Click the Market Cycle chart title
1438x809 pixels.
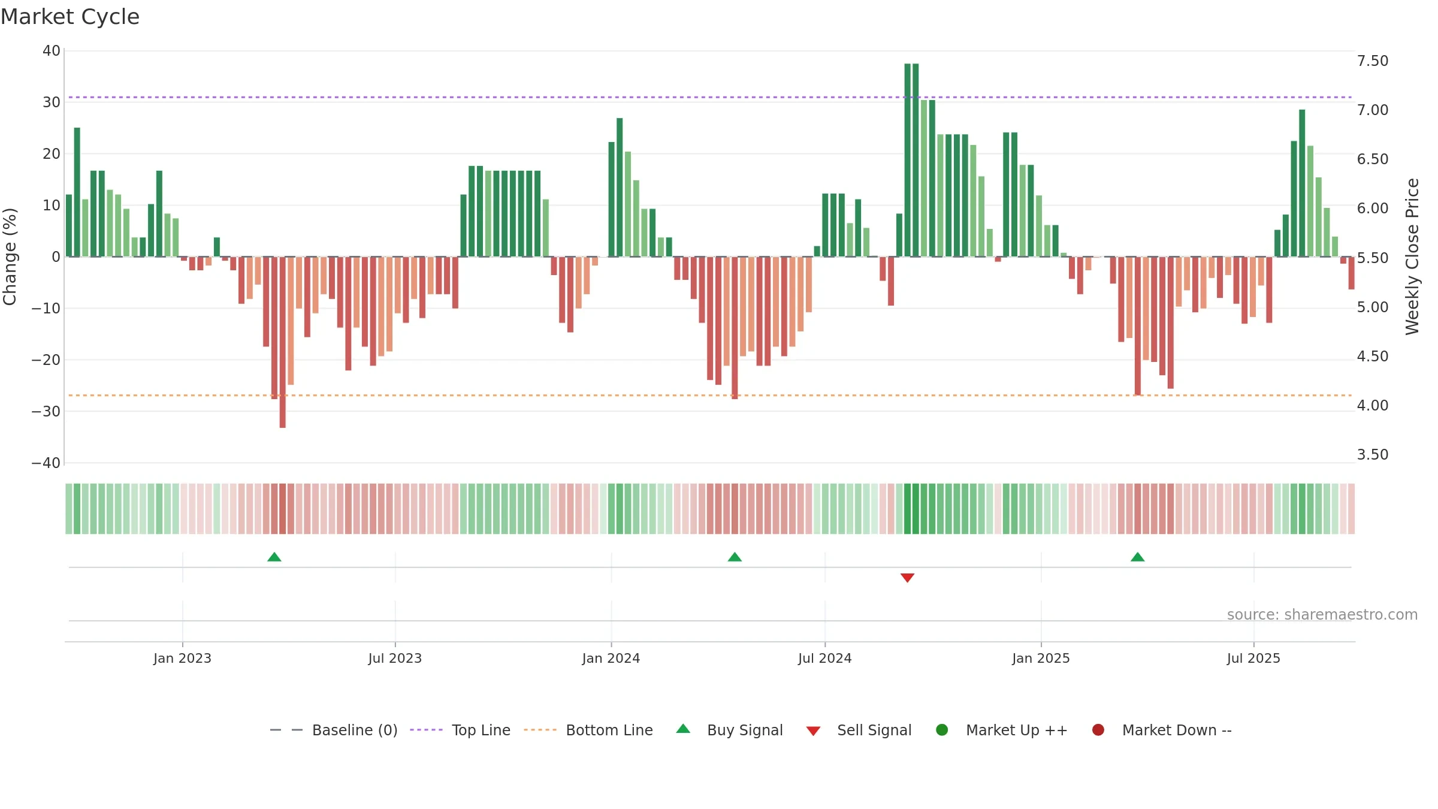coord(70,17)
